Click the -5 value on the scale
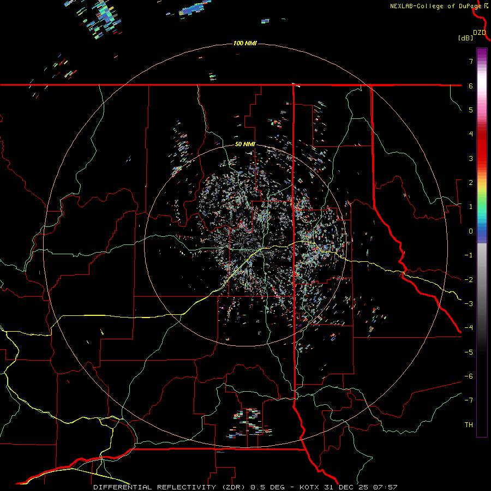Image resolution: width=491 pixels, height=491 pixels. [469, 352]
